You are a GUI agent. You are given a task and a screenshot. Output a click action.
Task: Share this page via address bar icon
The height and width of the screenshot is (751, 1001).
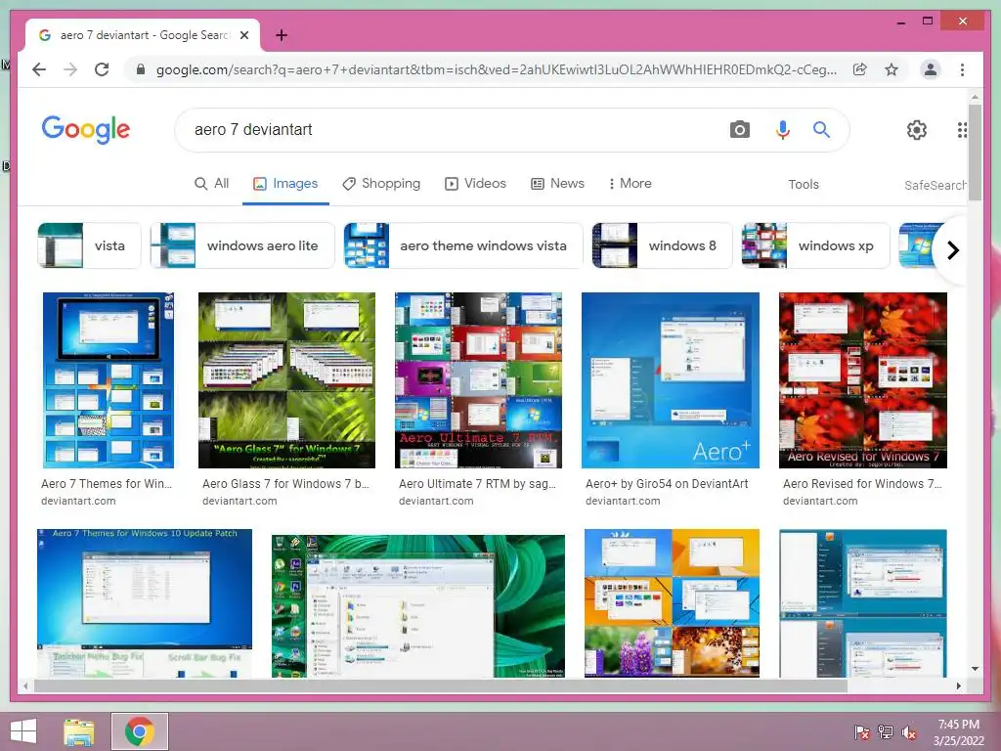(x=860, y=69)
